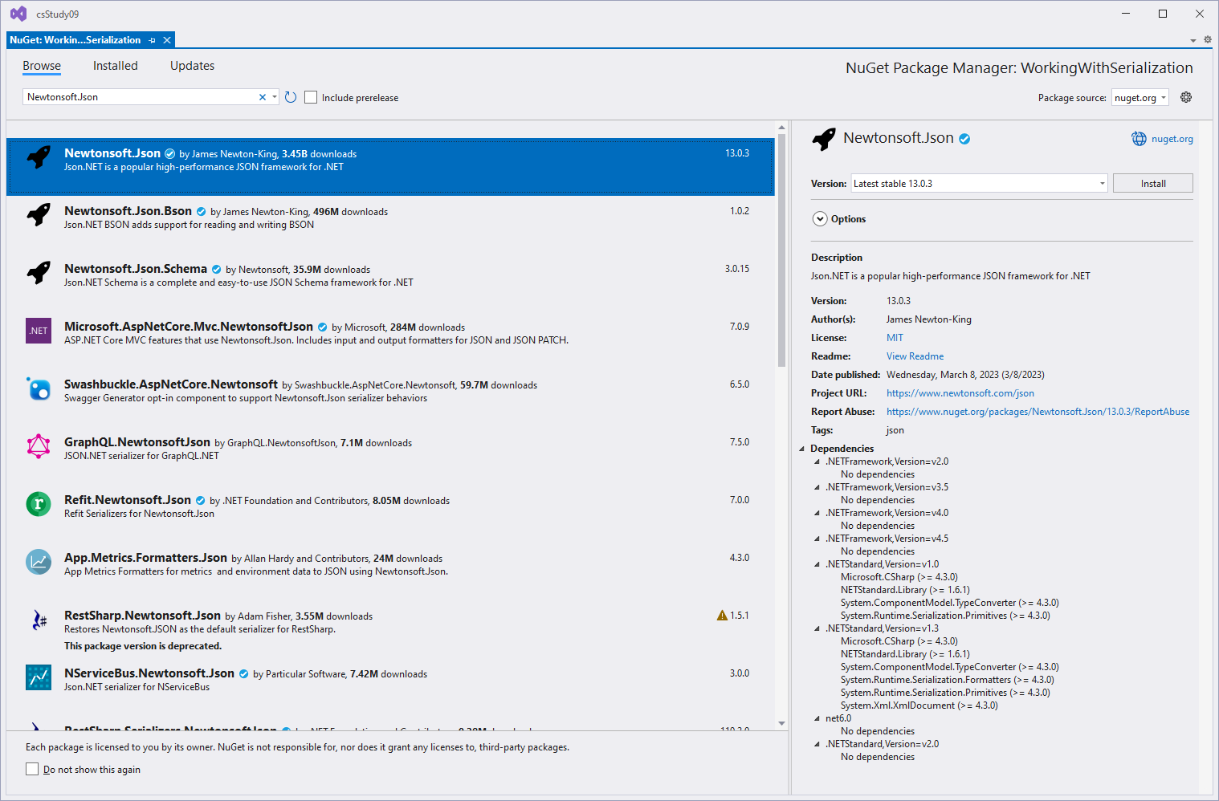
Task: Open NuGet package source settings gear
Action: click(1186, 97)
